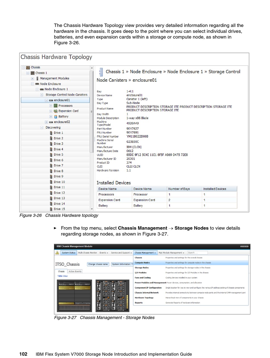Image resolution: width=270 pixels, height=358 pixels.
Task: Click the tree scrollbar up arrow
Action: [92, 68]
